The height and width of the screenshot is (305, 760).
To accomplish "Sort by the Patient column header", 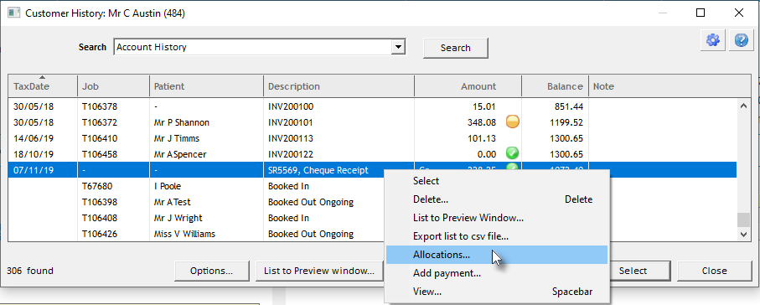I will click(x=206, y=86).
